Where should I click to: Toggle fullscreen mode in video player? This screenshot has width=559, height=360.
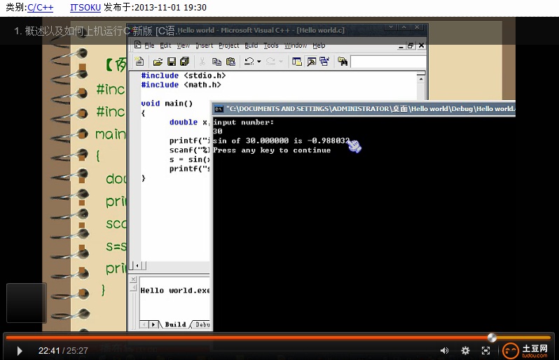click(485, 350)
